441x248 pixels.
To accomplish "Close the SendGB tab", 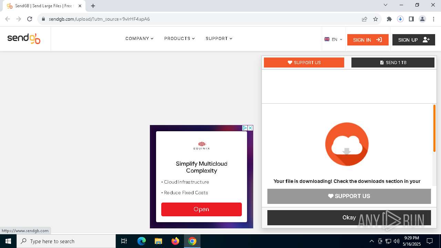I will (80, 6).
